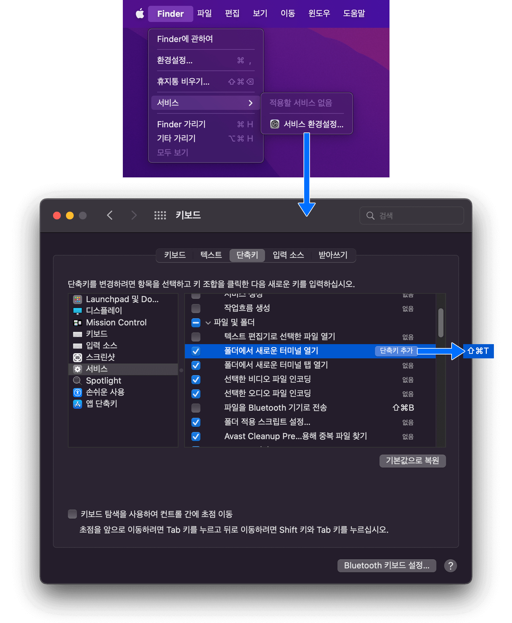Show all preferences grid icon

[x=160, y=215]
